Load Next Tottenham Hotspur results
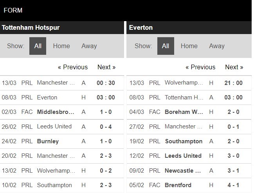Image resolution: width=254 pixels, height=193 pixels. [x=106, y=67]
